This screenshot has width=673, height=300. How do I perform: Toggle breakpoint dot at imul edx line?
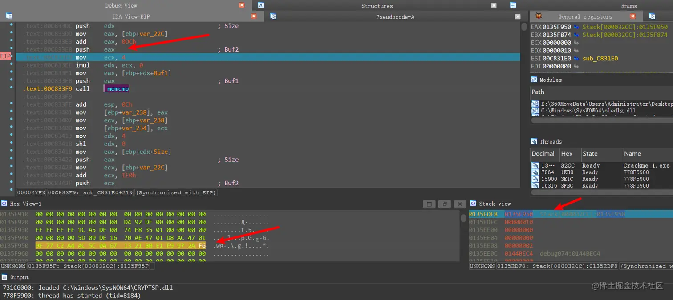12,65
